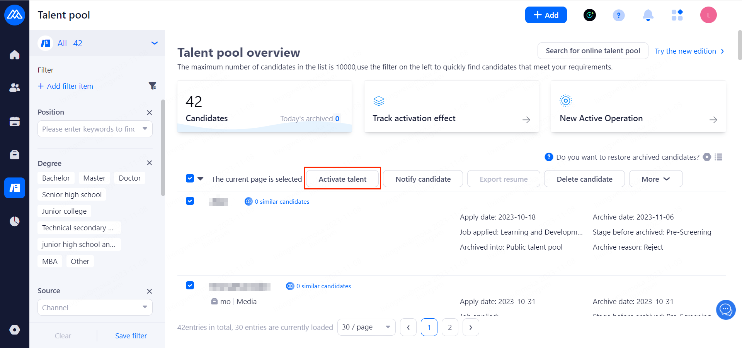Screen dimensions: 742x348
Task: Click the Activate talent button
Action: pyautogui.click(x=342, y=179)
